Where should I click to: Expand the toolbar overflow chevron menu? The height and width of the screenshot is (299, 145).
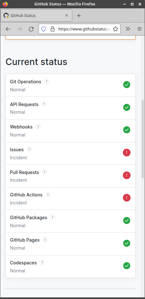pos(128,29)
